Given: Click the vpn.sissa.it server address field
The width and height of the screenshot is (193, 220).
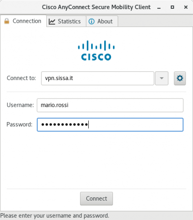Looking at the screenshot, I should 97,78.
